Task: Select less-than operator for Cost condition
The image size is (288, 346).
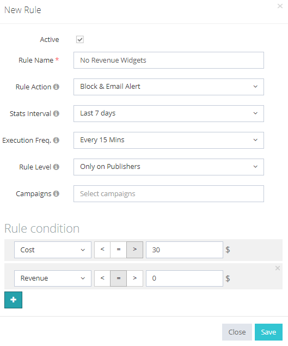Action: pos(102,250)
